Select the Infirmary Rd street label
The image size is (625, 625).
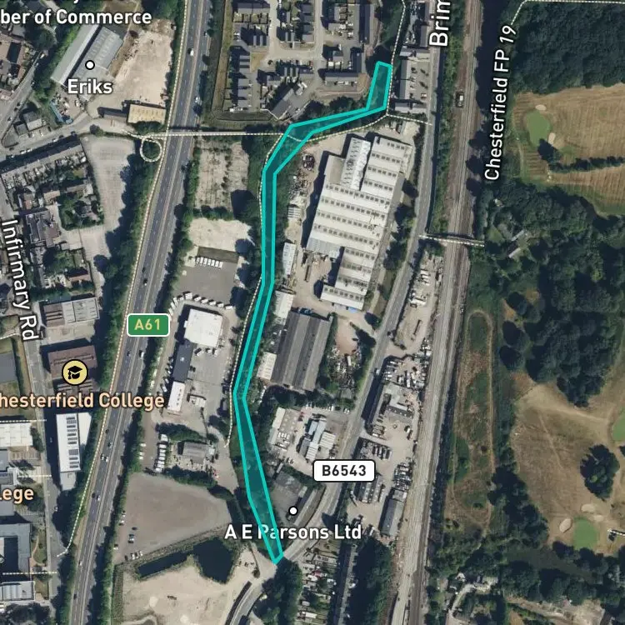tap(20, 279)
